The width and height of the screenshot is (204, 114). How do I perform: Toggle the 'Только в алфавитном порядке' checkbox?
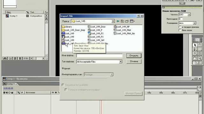point(66,90)
